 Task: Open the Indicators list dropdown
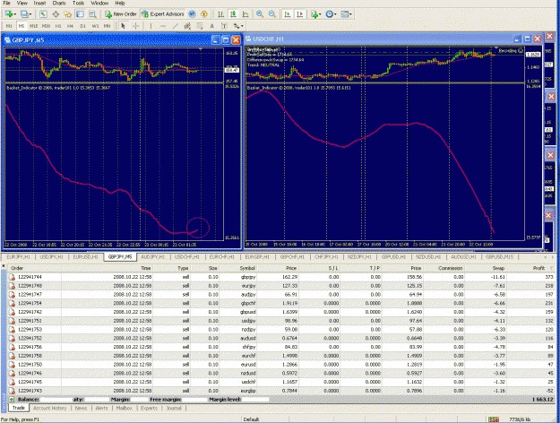pos(315,14)
